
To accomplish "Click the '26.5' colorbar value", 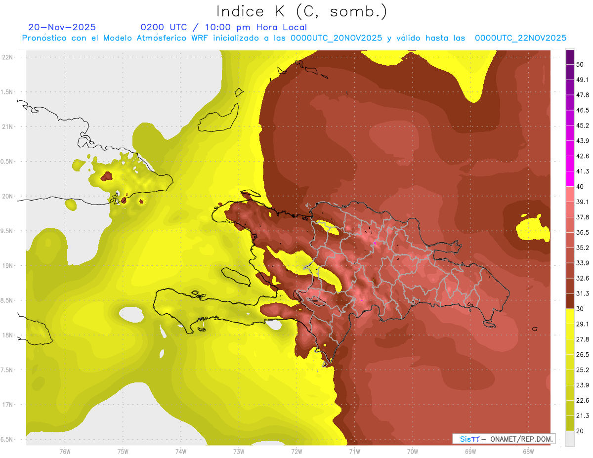I will (x=583, y=355).
